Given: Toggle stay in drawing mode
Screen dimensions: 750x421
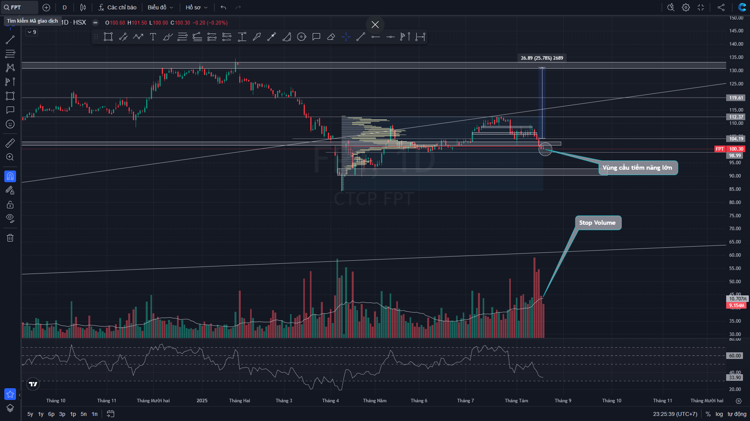Looking at the screenshot, I should pyautogui.click(x=10, y=190).
